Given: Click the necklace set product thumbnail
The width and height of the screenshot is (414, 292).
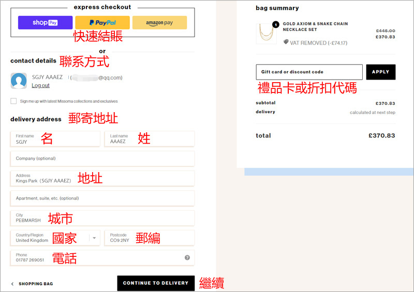Looking at the screenshot, I should coord(266,34).
